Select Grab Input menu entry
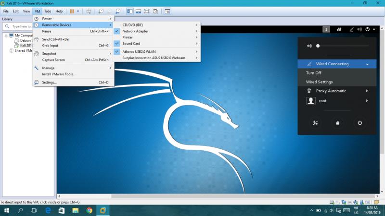Viewport: 385px width, 216px height. pyautogui.click(x=74, y=46)
